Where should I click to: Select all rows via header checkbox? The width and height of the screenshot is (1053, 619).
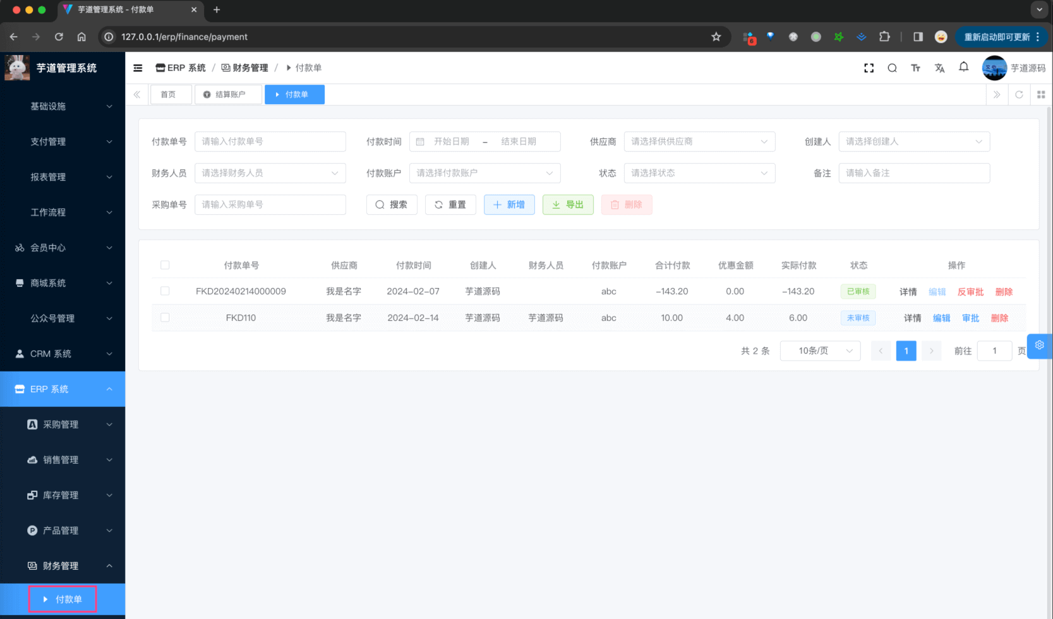pos(165,265)
